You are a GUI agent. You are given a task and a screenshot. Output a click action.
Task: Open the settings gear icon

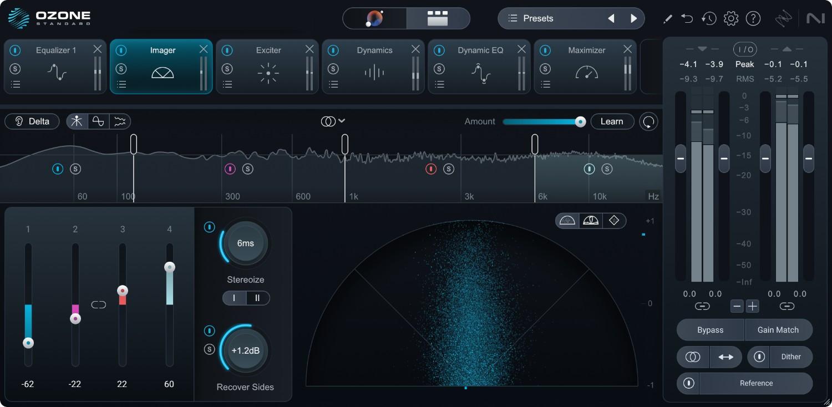tap(731, 18)
